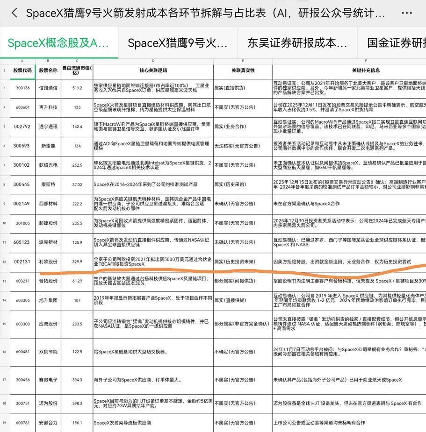Select column A header
This screenshot has width=426, height=432.
[22, 61]
